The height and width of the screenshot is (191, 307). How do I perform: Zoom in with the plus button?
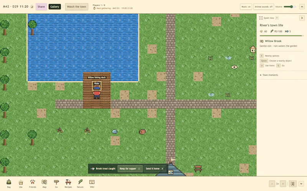(283, 184)
